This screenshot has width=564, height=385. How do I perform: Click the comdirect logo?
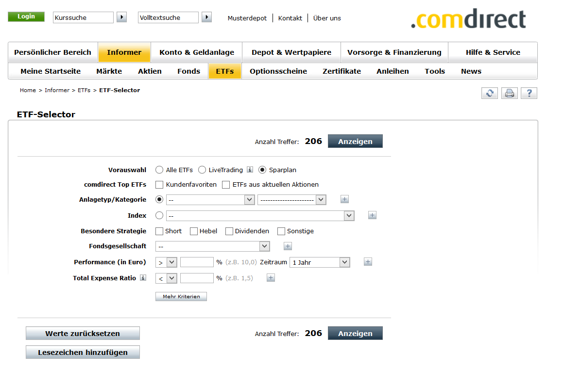click(x=468, y=19)
